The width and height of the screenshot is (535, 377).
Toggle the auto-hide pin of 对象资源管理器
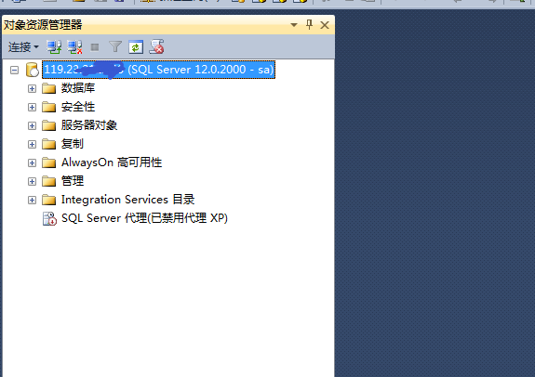point(309,24)
